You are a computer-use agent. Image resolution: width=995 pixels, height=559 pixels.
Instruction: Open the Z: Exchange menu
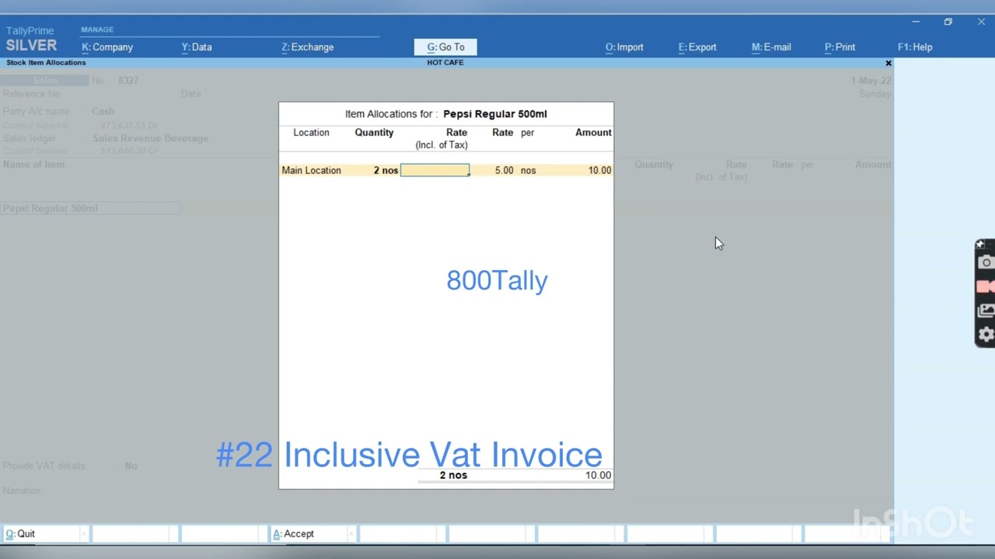(308, 47)
